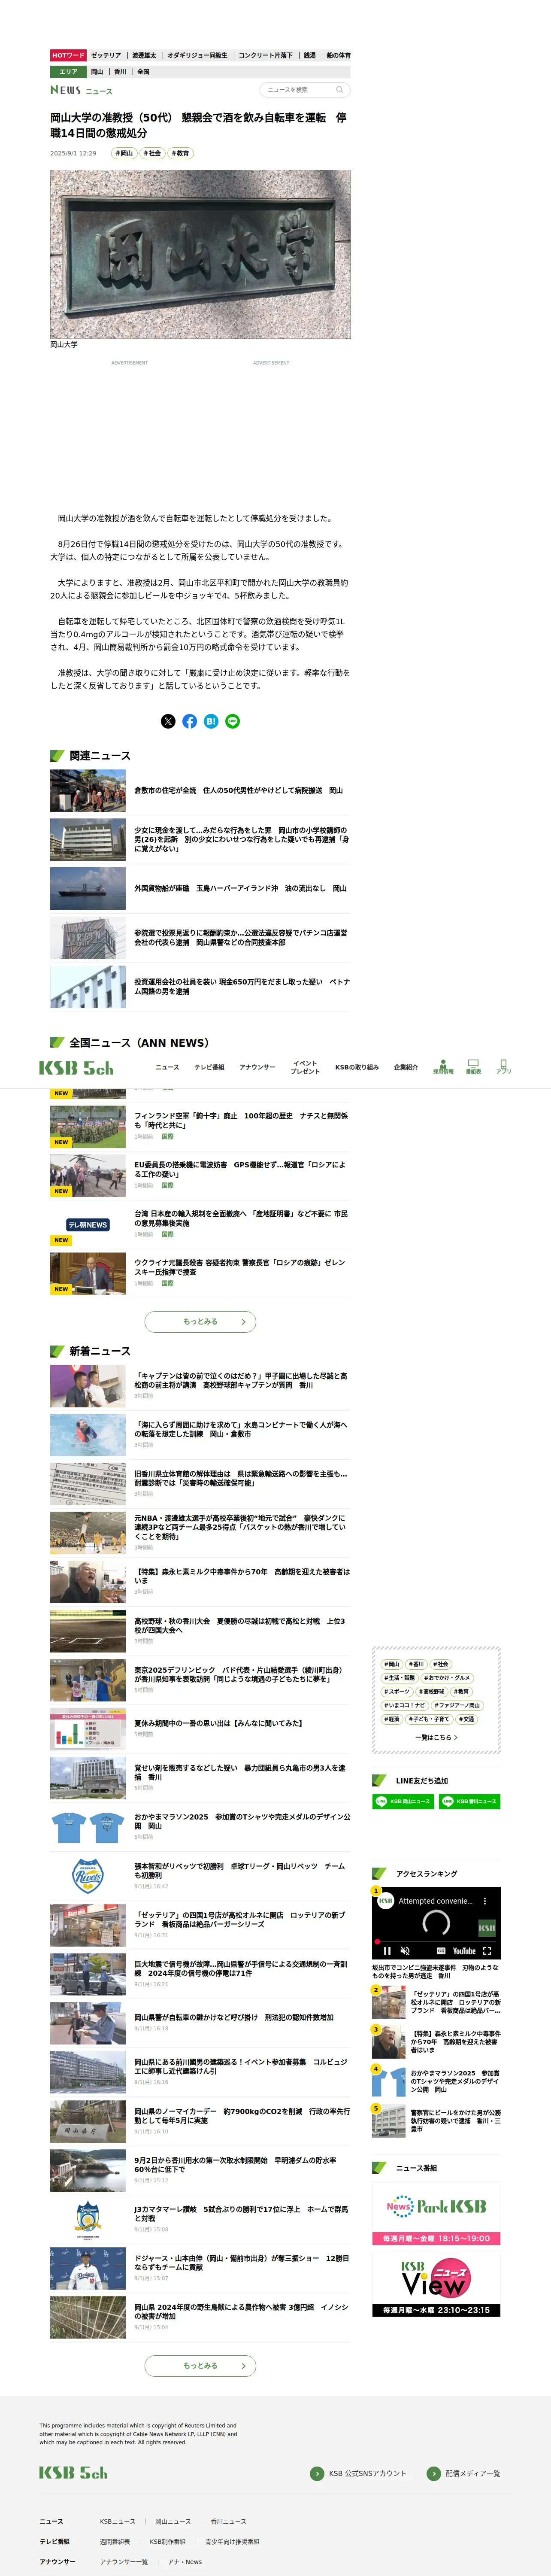This screenshot has width=551, height=2576.
Task: Click the KSB 5ch footer logo
Action: (x=73, y=2472)
